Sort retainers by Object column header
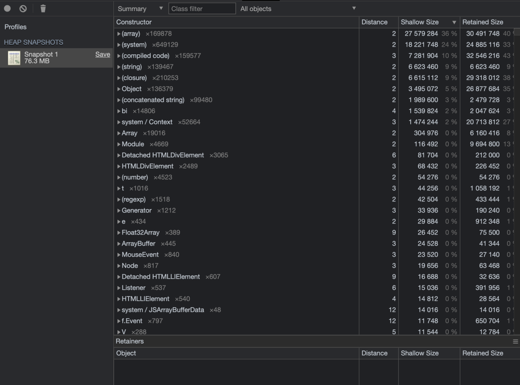 (236, 353)
